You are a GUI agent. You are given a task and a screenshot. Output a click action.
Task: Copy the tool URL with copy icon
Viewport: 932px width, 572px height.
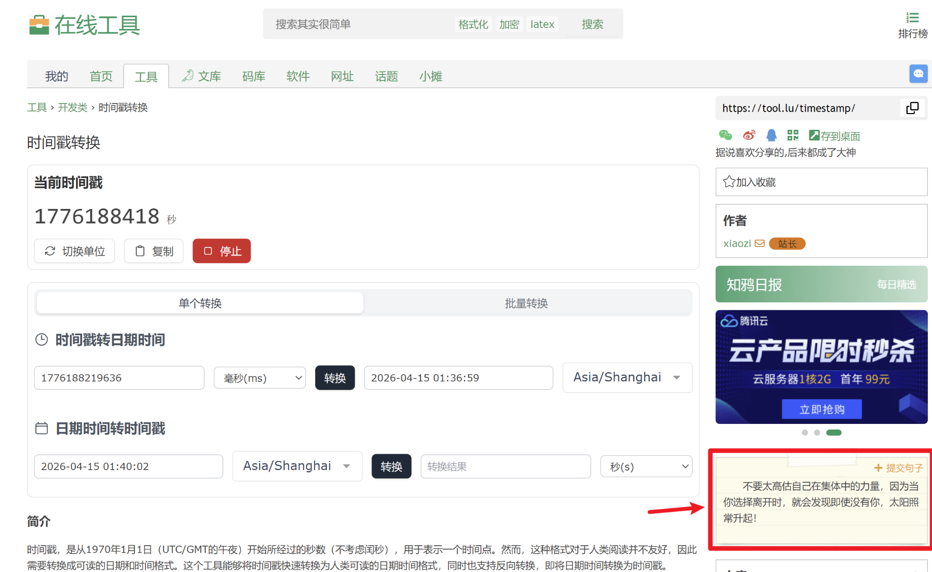(x=912, y=108)
